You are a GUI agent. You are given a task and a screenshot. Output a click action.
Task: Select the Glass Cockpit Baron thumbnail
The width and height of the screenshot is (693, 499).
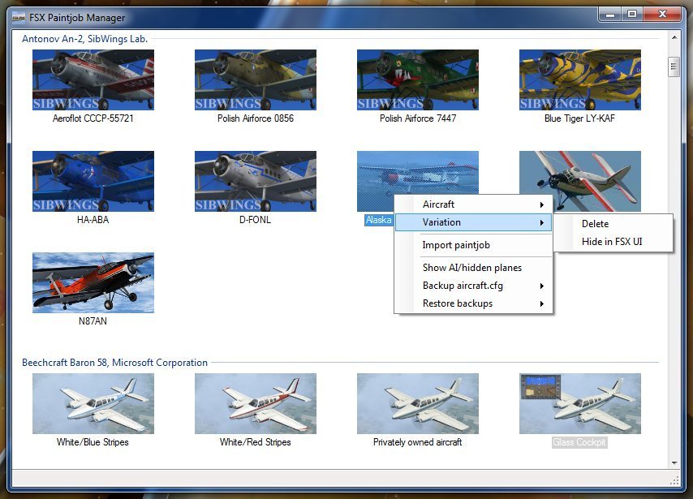[580, 403]
